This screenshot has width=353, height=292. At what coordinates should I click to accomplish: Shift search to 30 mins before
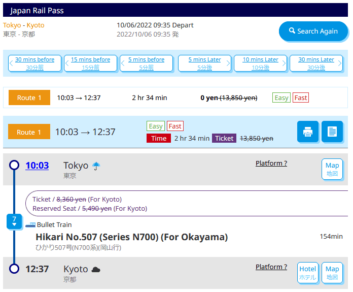click(35, 63)
